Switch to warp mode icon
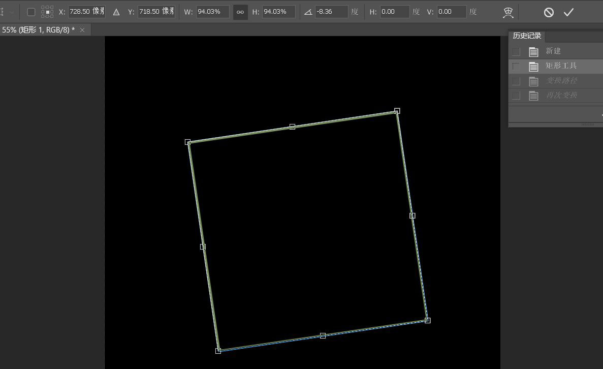The image size is (603, 369). pos(508,12)
